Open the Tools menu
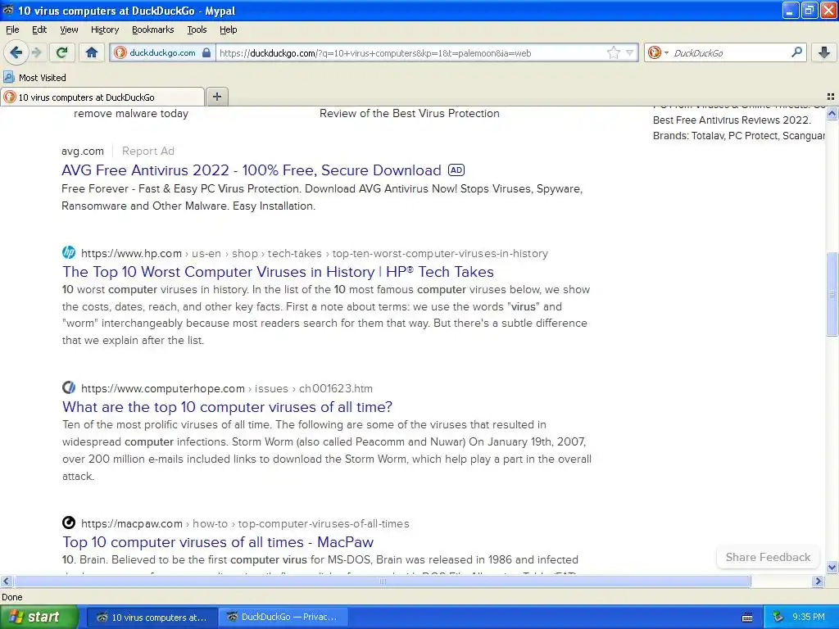 pyautogui.click(x=197, y=29)
